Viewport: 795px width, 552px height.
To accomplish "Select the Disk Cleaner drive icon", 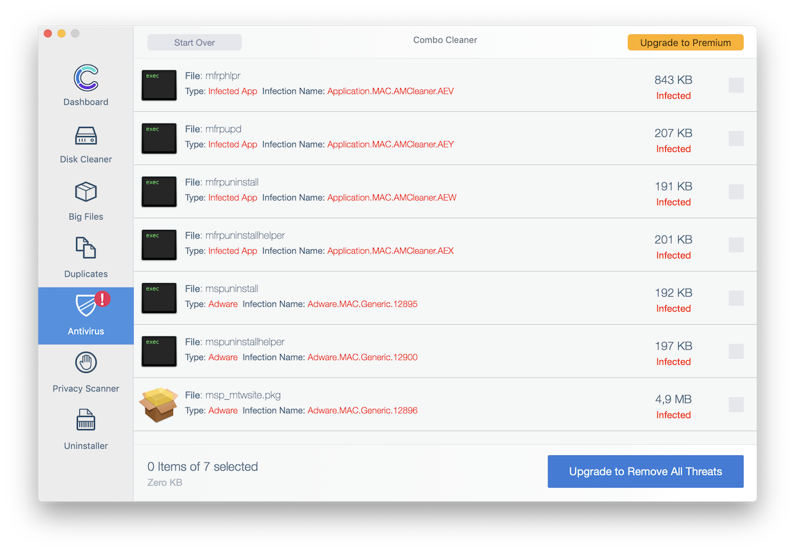I will (x=86, y=135).
